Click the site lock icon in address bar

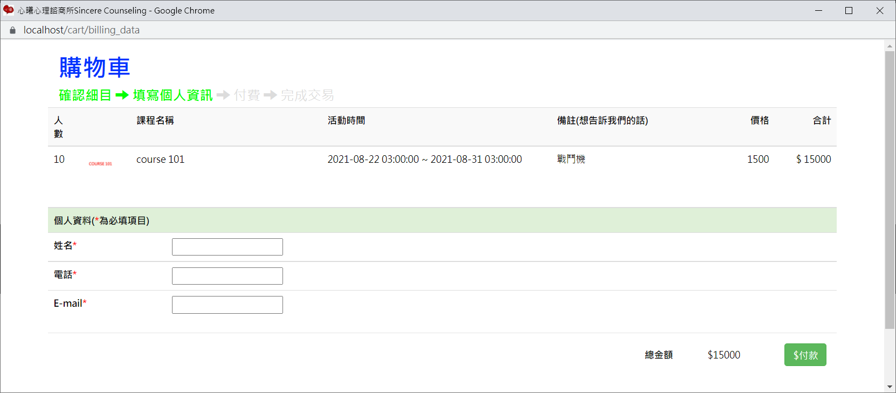click(x=12, y=30)
